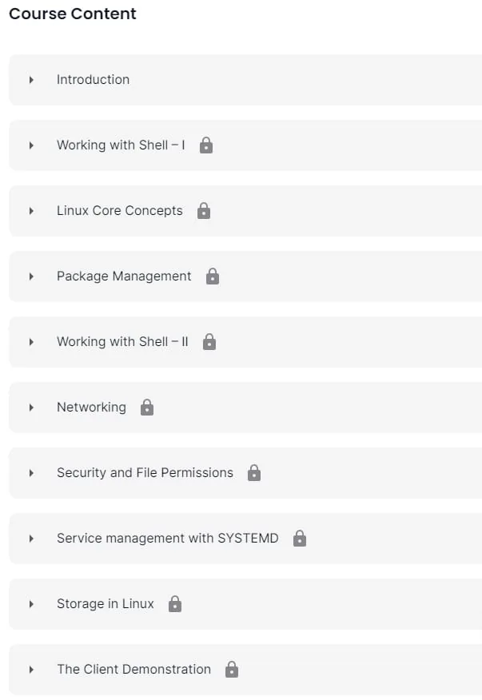Expand arrow for Working with Shell – I

click(31, 145)
